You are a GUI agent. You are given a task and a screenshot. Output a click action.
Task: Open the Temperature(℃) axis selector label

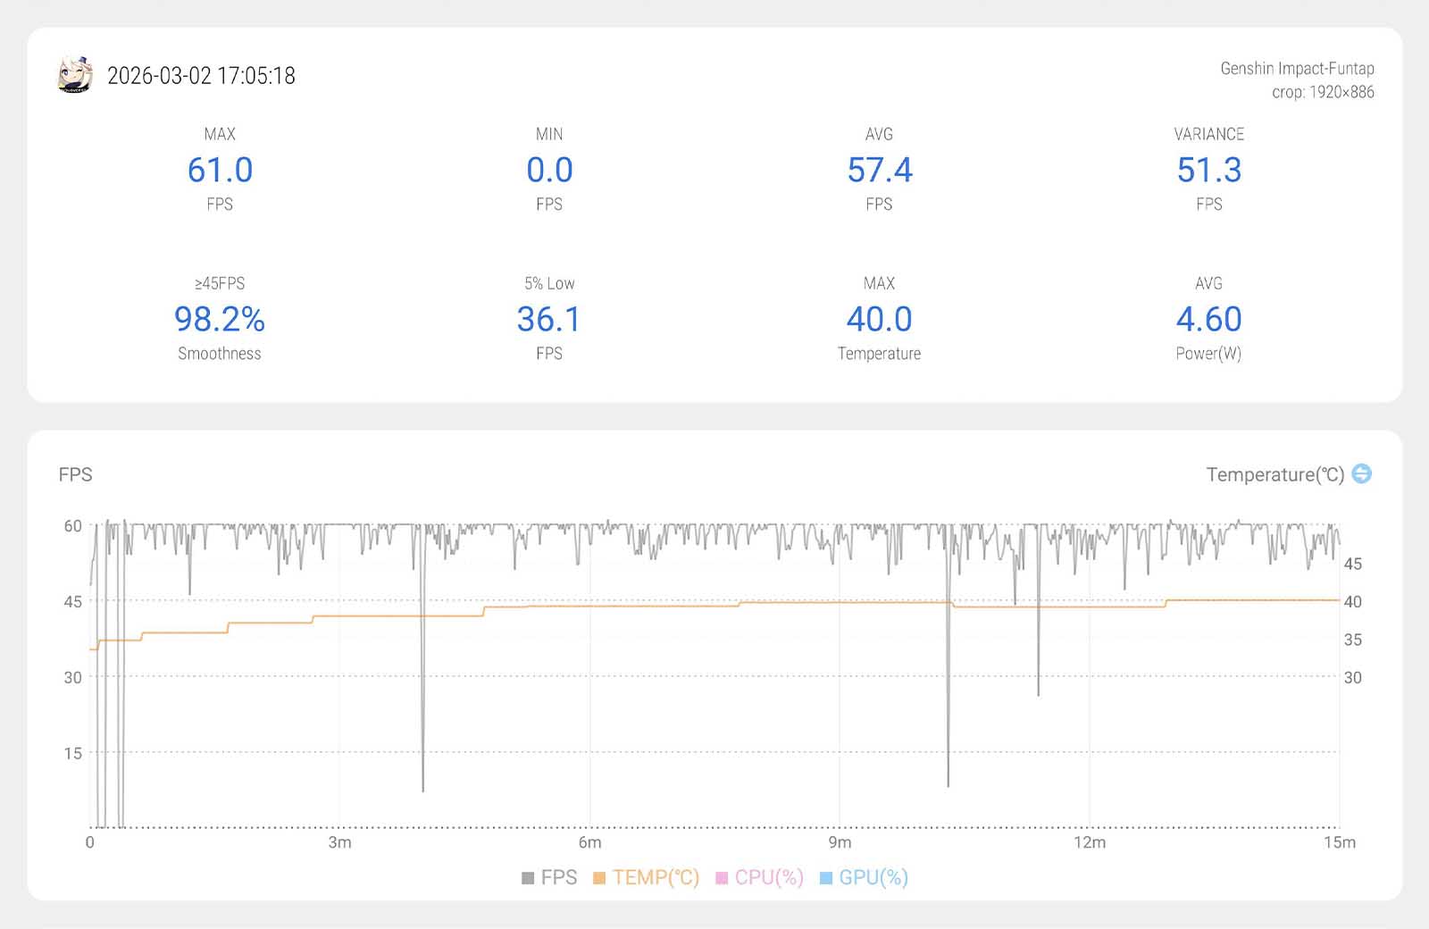tap(1274, 474)
